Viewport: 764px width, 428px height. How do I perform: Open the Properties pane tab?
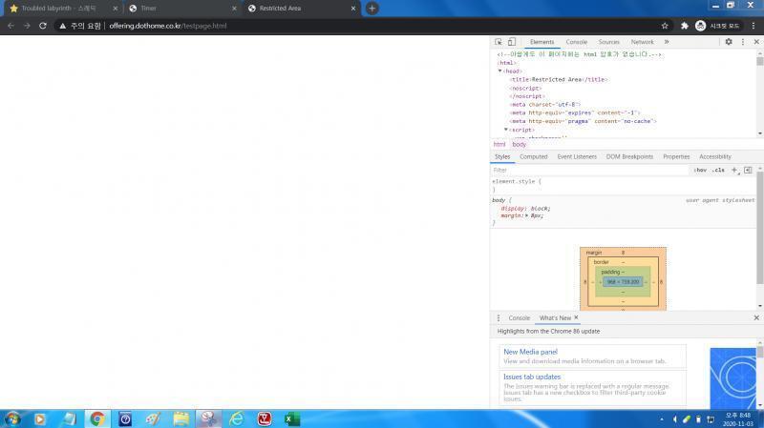click(676, 156)
